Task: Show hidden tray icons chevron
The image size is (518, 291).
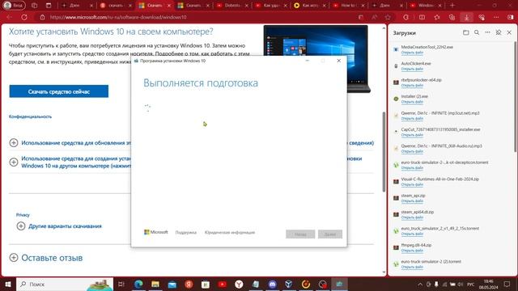Action: tap(420, 284)
